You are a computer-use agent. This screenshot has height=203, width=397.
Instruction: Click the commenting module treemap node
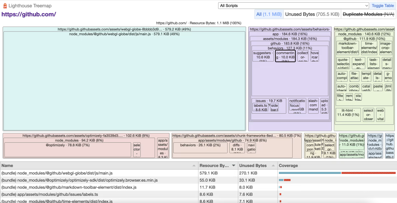click(285, 56)
